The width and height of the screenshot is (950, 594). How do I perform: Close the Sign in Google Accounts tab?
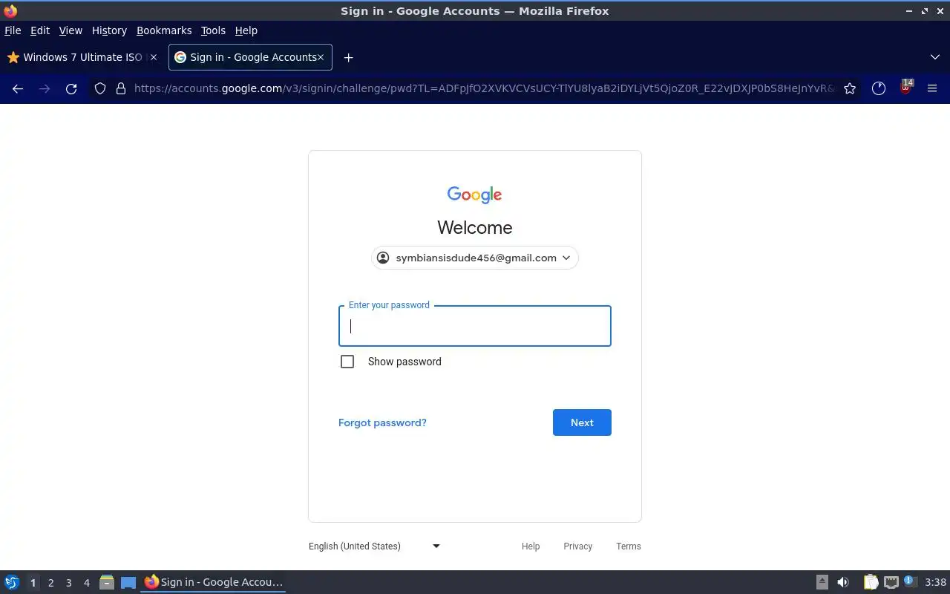pyautogui.click(x=321, y=57)
